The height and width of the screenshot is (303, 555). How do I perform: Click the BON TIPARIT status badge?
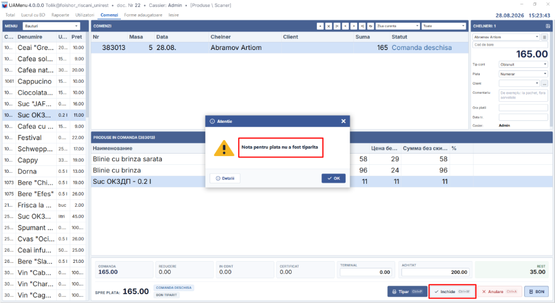166,295
